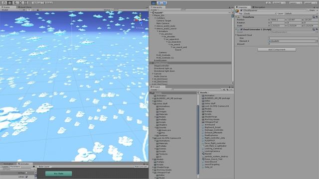Select Directional light up in Hierarchy
Image resolution: width=319 pixels, height=179 pixels.
163,69
